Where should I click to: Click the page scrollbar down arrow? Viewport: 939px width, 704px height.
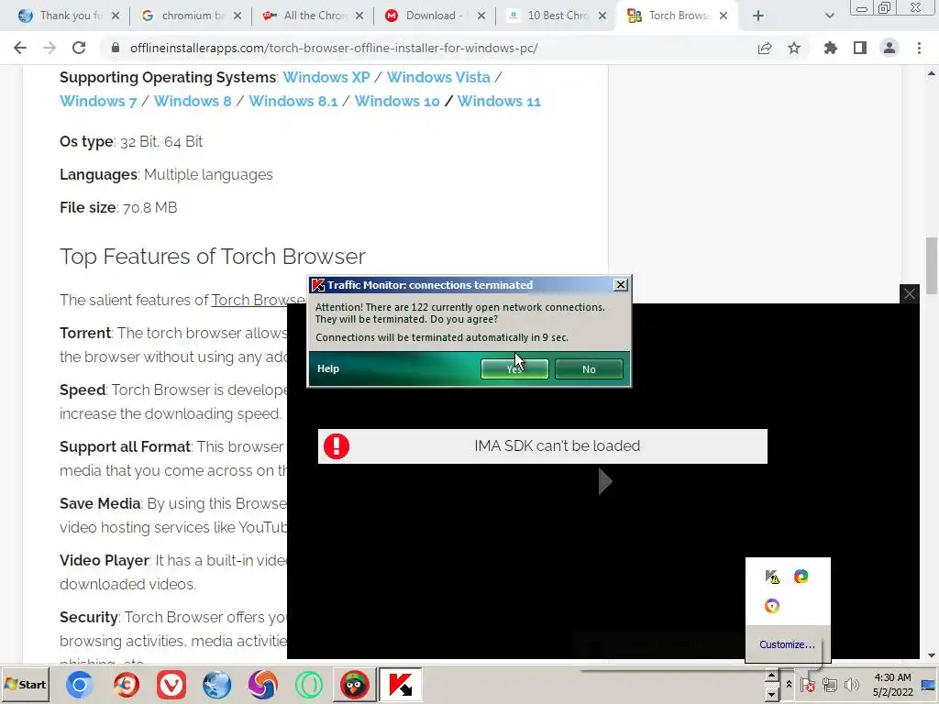pos(932,655)
